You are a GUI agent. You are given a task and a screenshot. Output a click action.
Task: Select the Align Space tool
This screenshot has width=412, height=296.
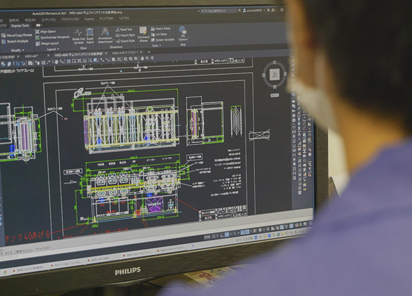click(x=47, y=31)
